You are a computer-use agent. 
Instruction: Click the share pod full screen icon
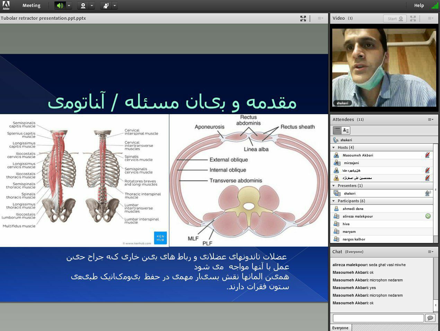pyautogui.click(x=303, y=18)
